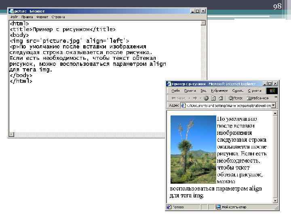Image resolution: width=291 pixels, height=218 pixels.
Task: Click the Refresh page icon
Action: coord(213,98)
